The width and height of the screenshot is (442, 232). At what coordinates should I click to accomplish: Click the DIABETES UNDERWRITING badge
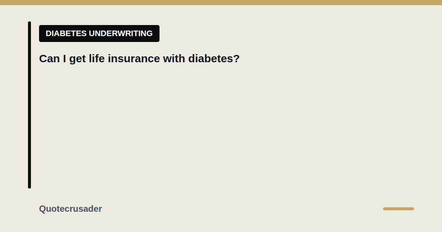click(x=99, y=34)
